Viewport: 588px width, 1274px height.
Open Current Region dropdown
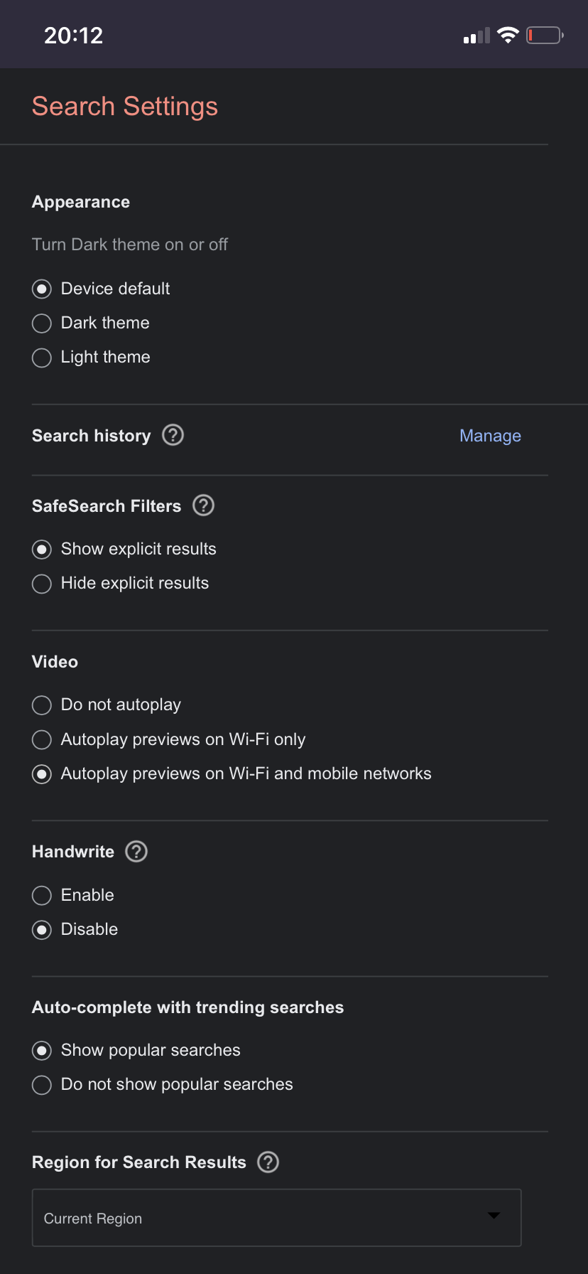277,1217
